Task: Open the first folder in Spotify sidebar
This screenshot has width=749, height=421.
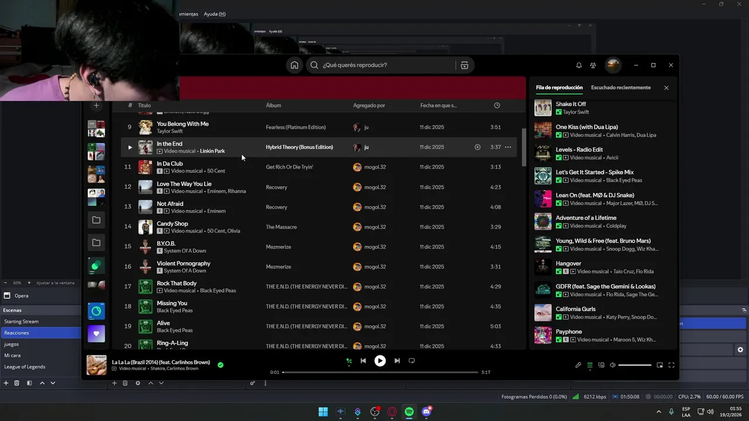Action: [x=97, y=220]
